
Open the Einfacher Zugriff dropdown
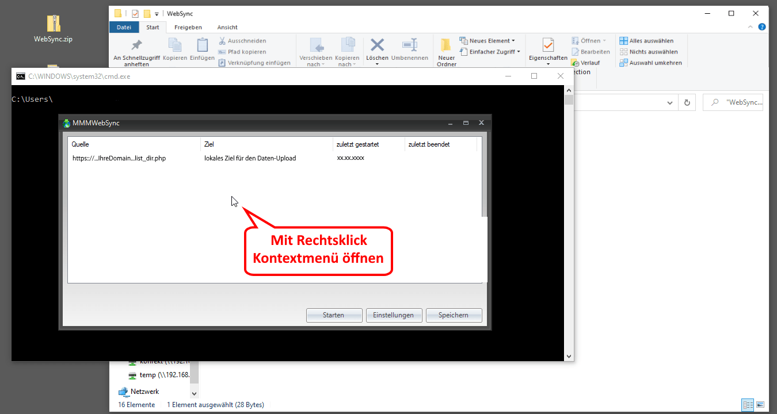click(494, 52)
